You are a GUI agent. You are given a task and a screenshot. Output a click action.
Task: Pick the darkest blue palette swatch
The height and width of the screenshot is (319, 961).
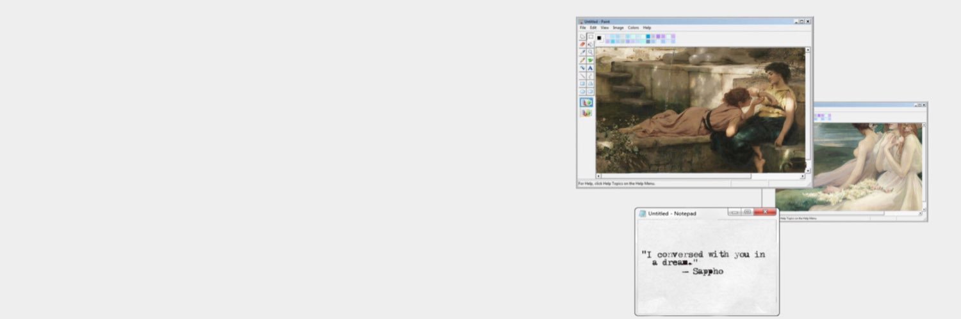pyautogui.click(x=648, y=36)
